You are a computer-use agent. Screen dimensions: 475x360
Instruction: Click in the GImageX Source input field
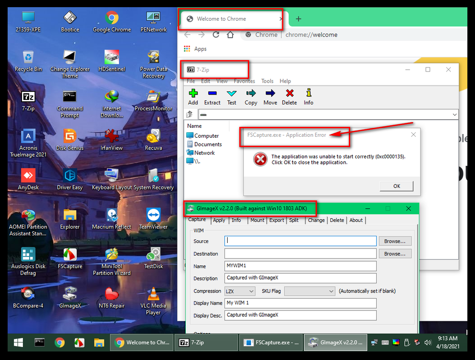(x=300, y=241)
